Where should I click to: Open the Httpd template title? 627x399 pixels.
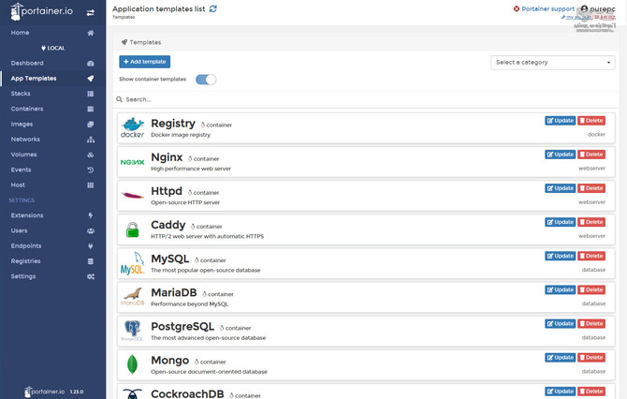coord(167,191)
